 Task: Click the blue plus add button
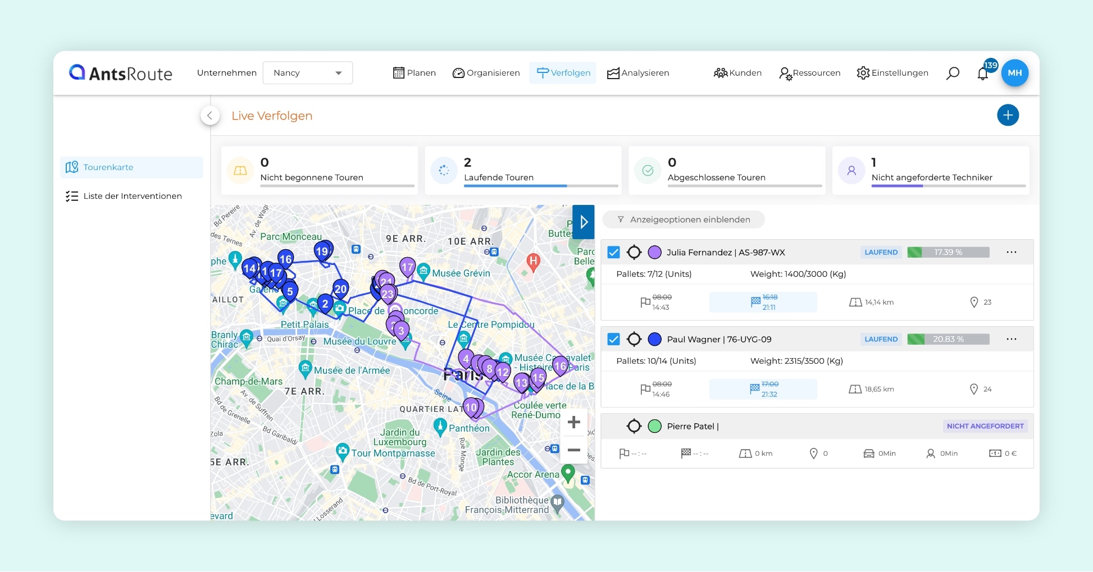(x=1008, y=115)
